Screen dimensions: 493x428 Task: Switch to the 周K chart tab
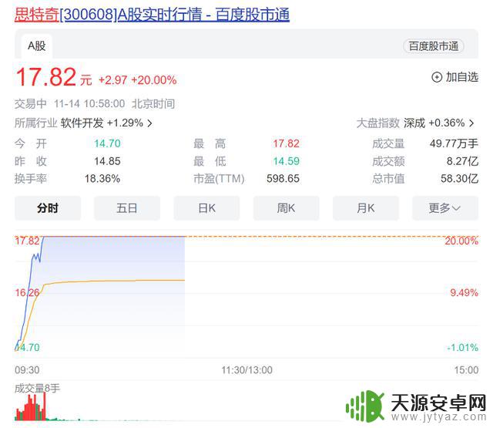click(286, 208)
